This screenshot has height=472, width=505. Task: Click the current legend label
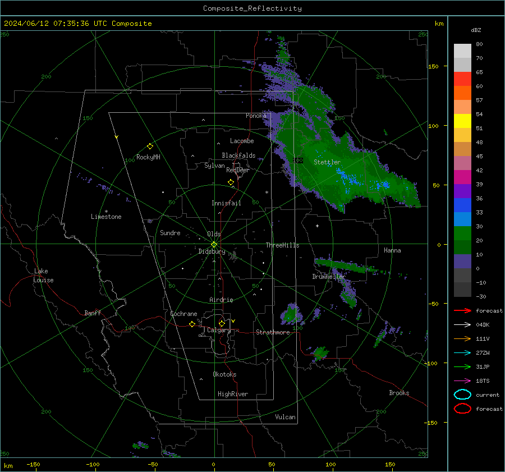tap(488, 395)
